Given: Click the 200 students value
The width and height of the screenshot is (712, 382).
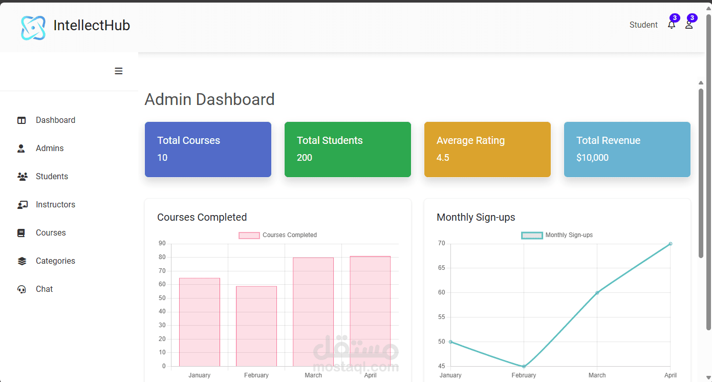Looking at the screenshot, I should 305,158.
